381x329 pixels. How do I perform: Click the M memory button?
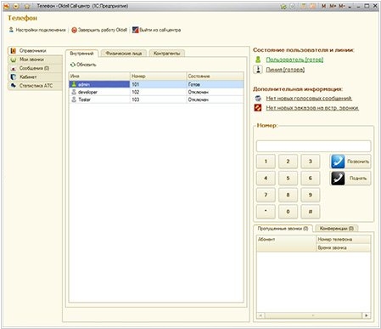pos(324,6)
